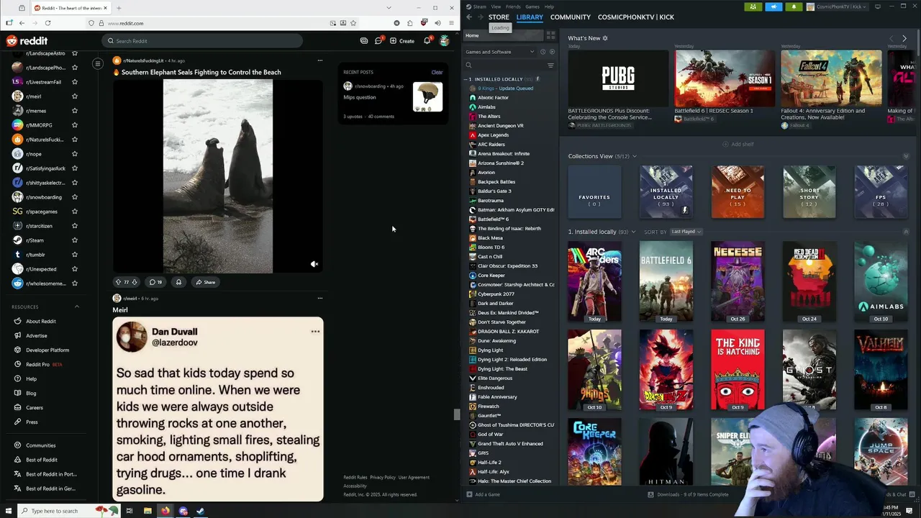This screenshot has width=921, height=518.
Task: Open Steam from the Windows taskbar
Action: click(201, 511)
